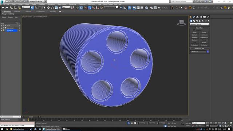Open the Modeling ribbon tab
233x131 pixels.
pyautogui.click(x=7, y=11)
